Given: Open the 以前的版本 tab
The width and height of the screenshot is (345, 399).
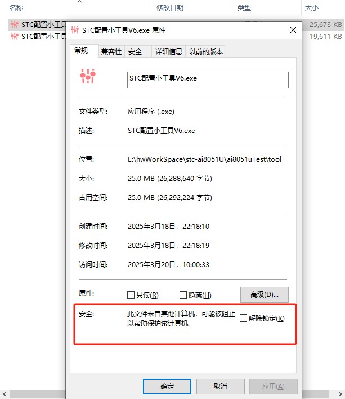Looking at the screenshot, I should (205, 52).
